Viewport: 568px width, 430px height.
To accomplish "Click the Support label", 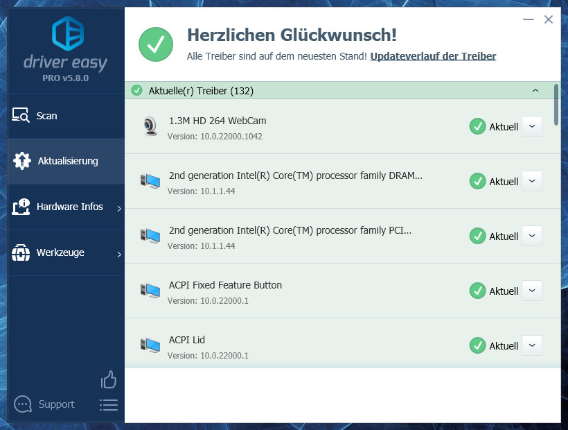I will click(57, 404).
